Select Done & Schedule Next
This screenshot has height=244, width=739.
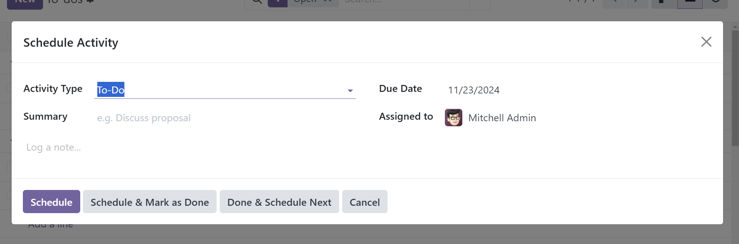point(279,202)
